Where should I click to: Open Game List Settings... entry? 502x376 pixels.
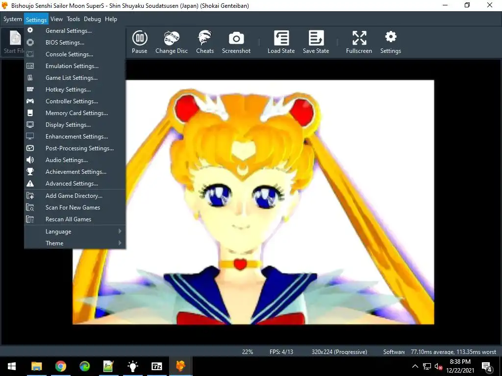point(75,78)
